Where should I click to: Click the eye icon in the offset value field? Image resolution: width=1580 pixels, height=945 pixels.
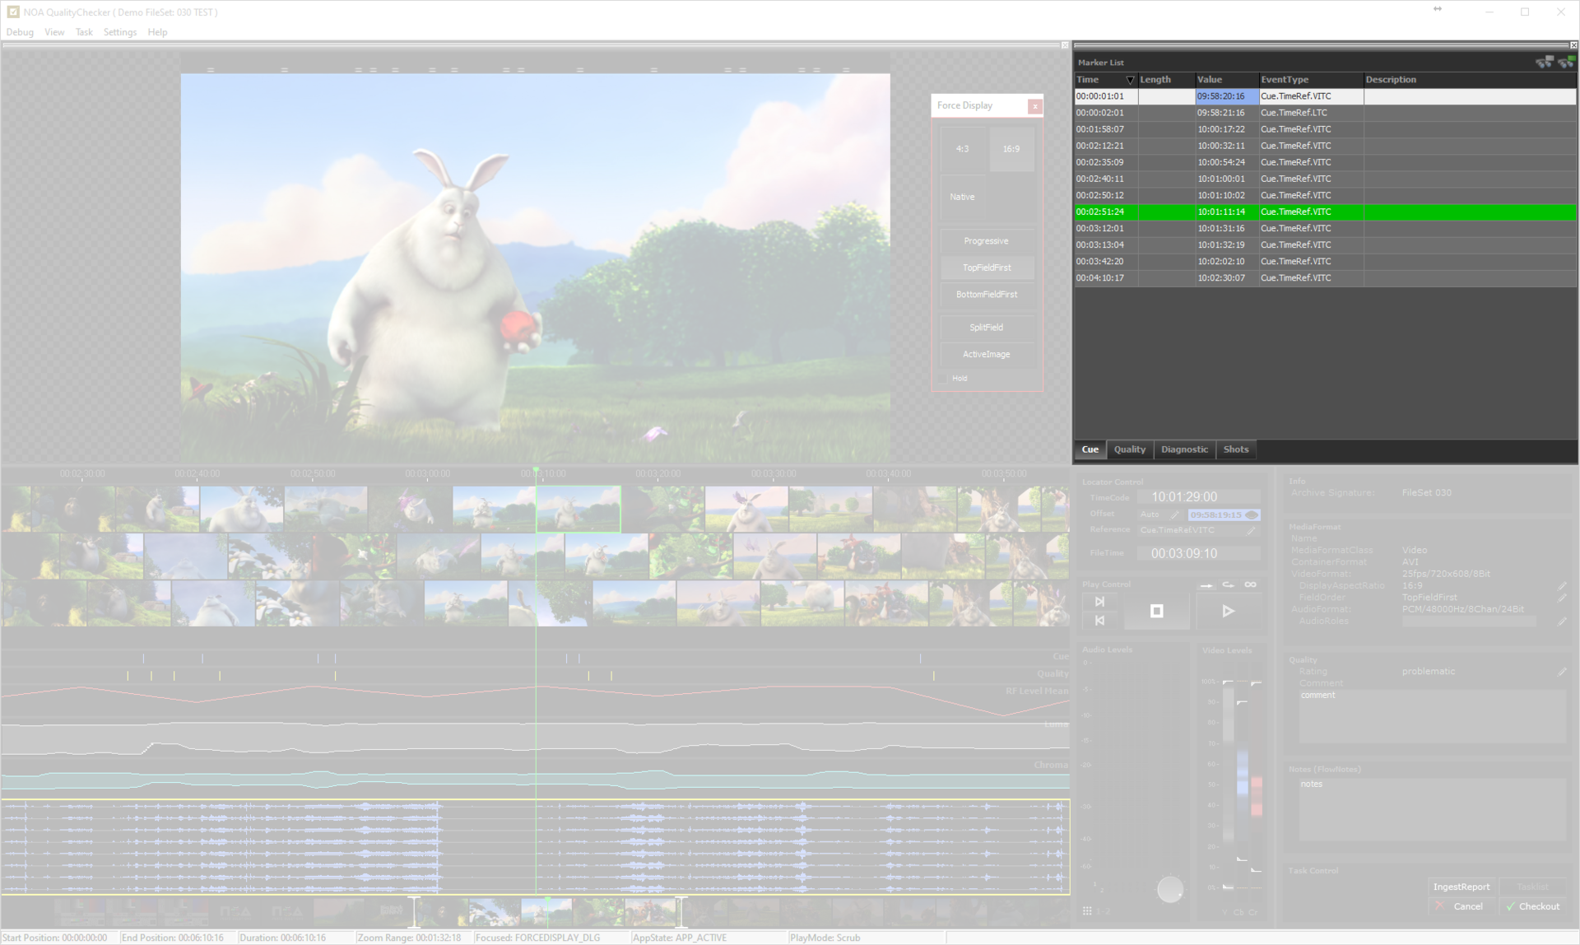[1252, 514]
